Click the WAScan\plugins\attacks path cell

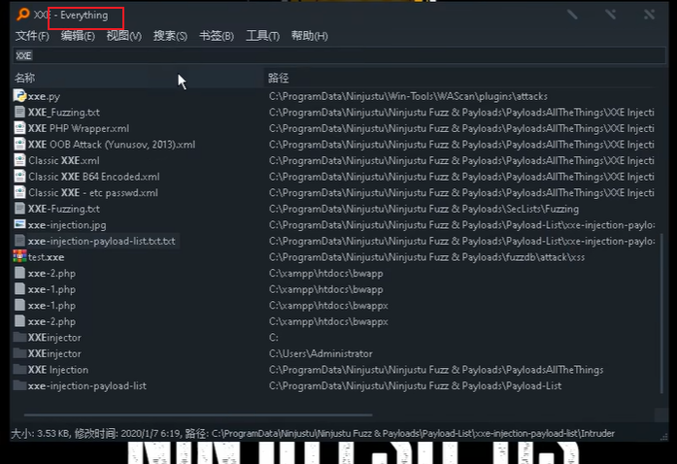click(408, 96)
